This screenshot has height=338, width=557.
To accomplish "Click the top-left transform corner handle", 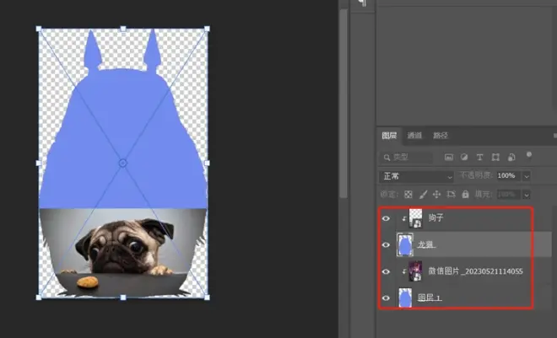I will coord(39,29).
